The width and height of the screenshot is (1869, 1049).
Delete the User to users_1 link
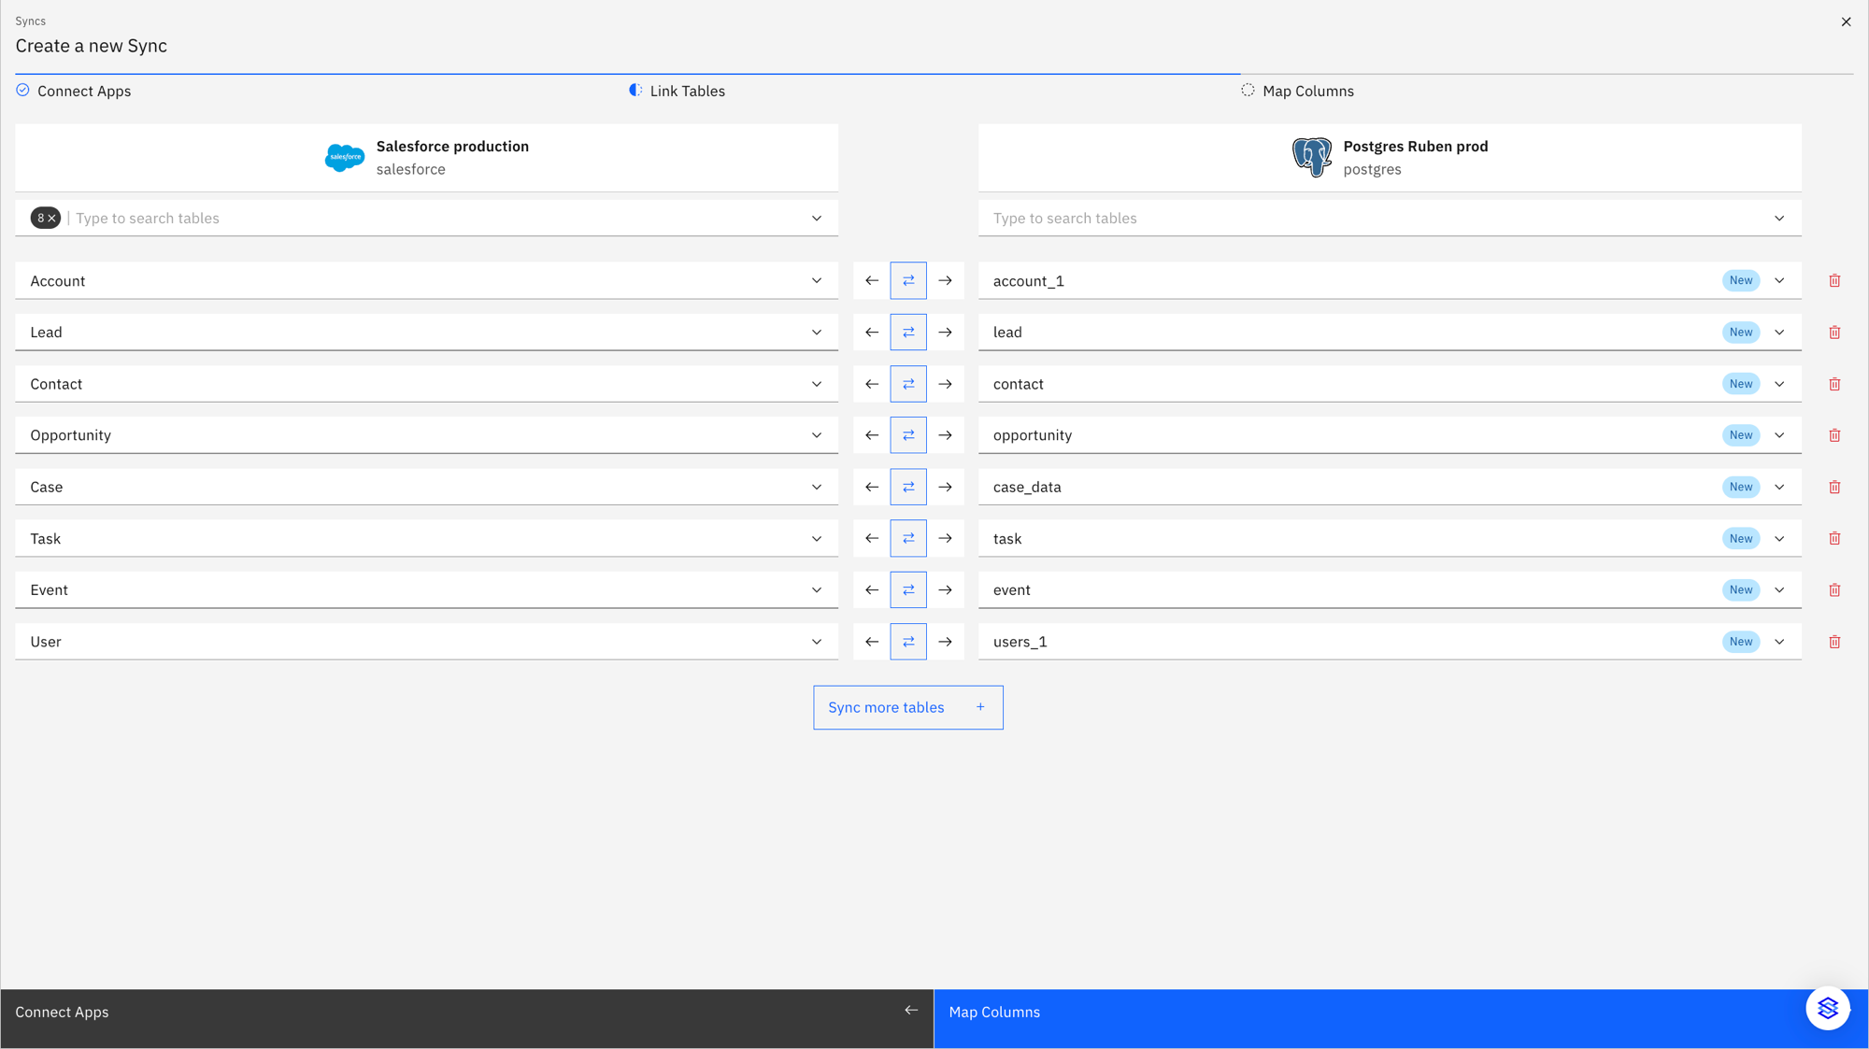1834,642
